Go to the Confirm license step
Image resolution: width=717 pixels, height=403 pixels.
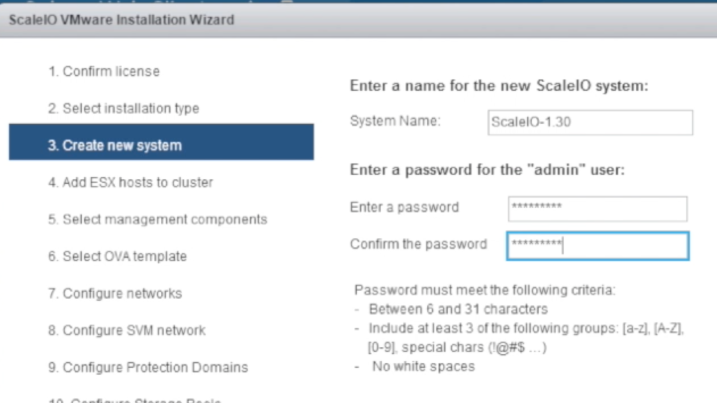coord(103,72)
